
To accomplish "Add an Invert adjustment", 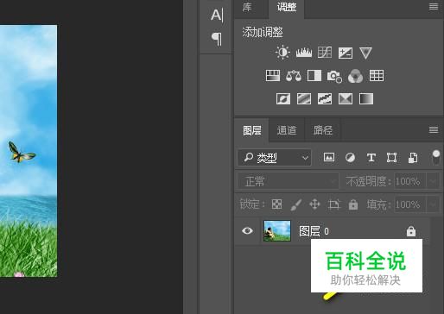I will point(283,98).
